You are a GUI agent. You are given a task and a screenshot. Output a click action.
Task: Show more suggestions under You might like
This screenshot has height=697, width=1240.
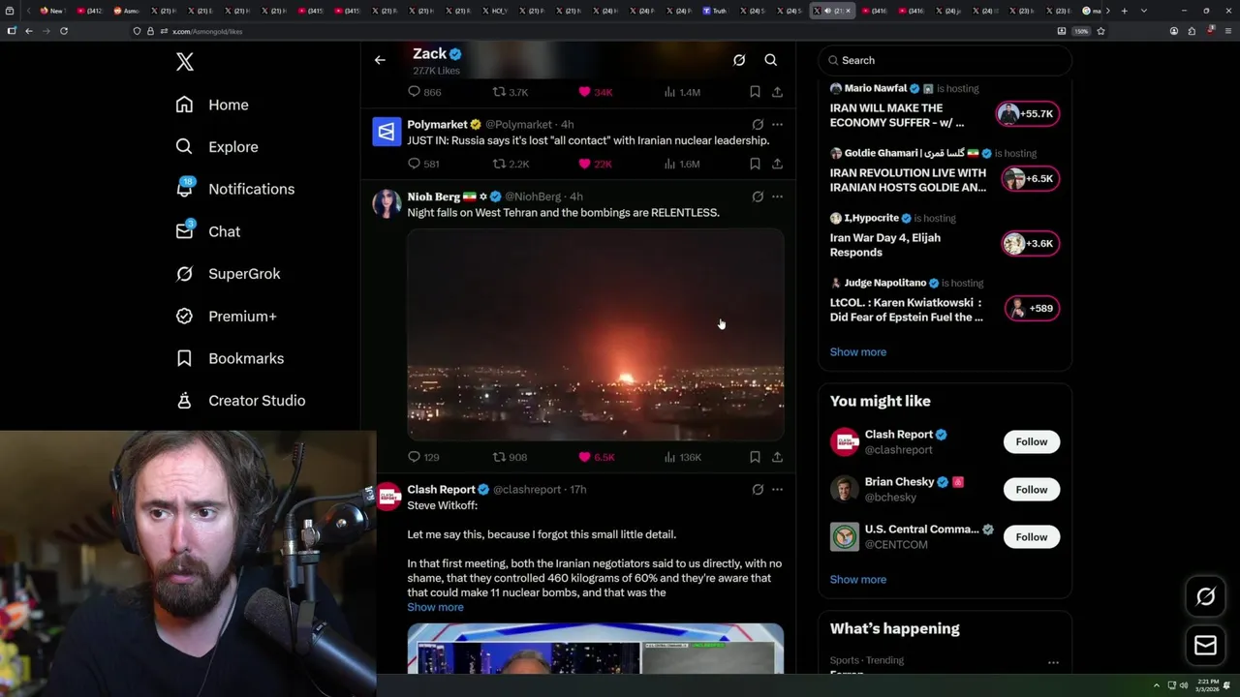point(858,580)
